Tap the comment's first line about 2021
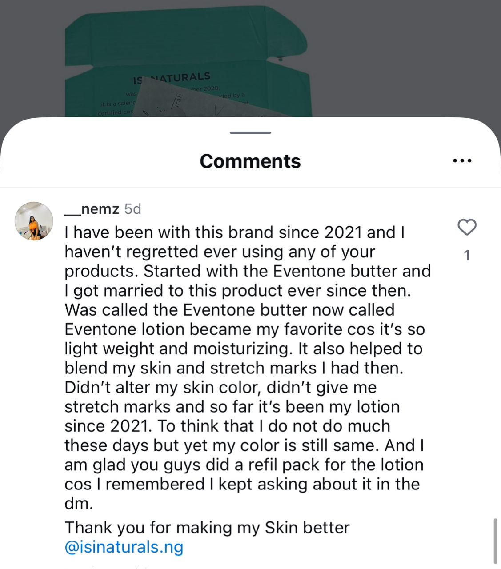Viewport: 501px width, 569px height. click(x=234, y=232)
